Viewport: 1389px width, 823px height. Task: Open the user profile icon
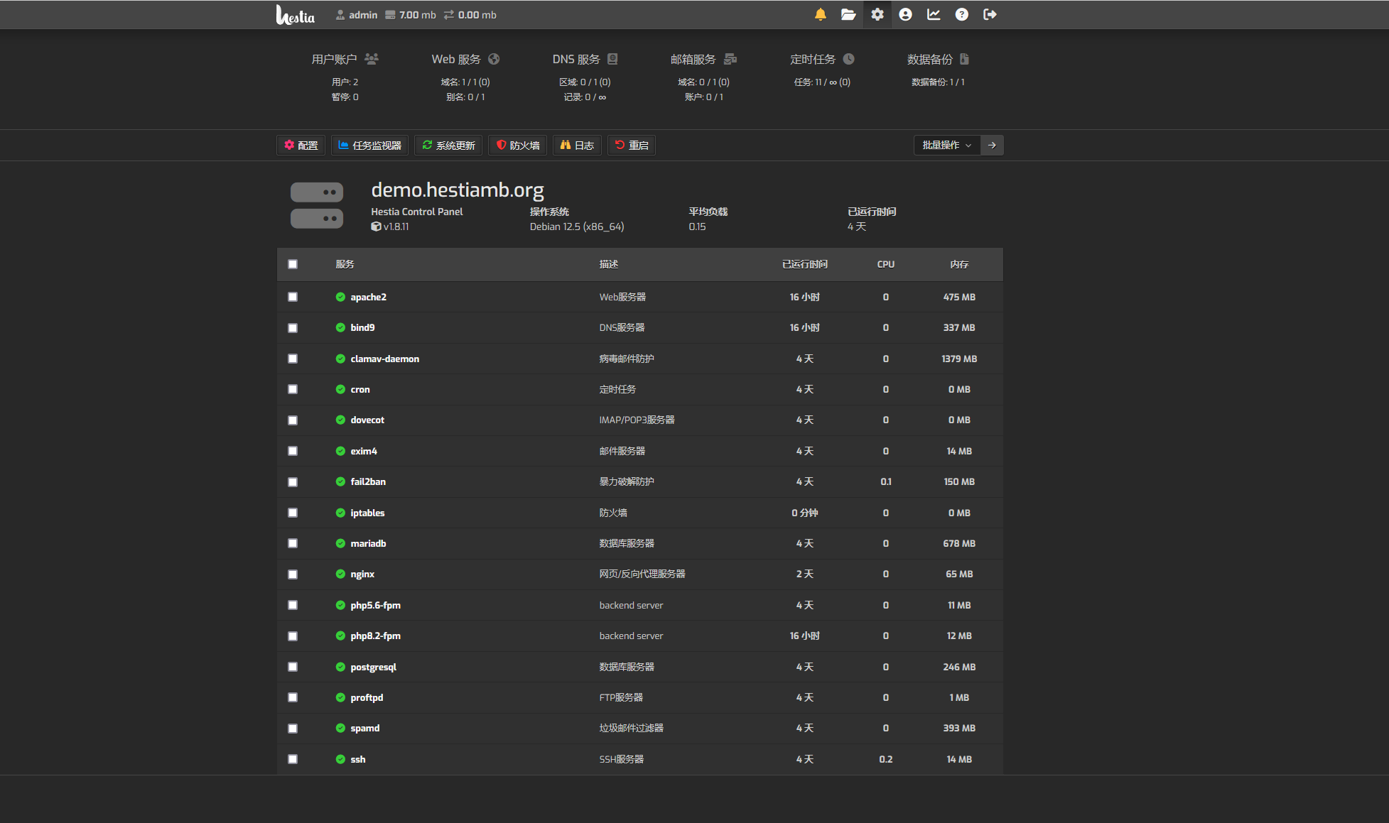(x=905, y=14)
